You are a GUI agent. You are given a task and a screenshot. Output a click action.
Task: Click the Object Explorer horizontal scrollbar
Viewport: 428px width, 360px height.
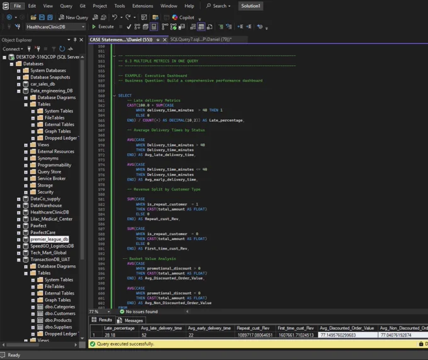[x=39, y=345]
